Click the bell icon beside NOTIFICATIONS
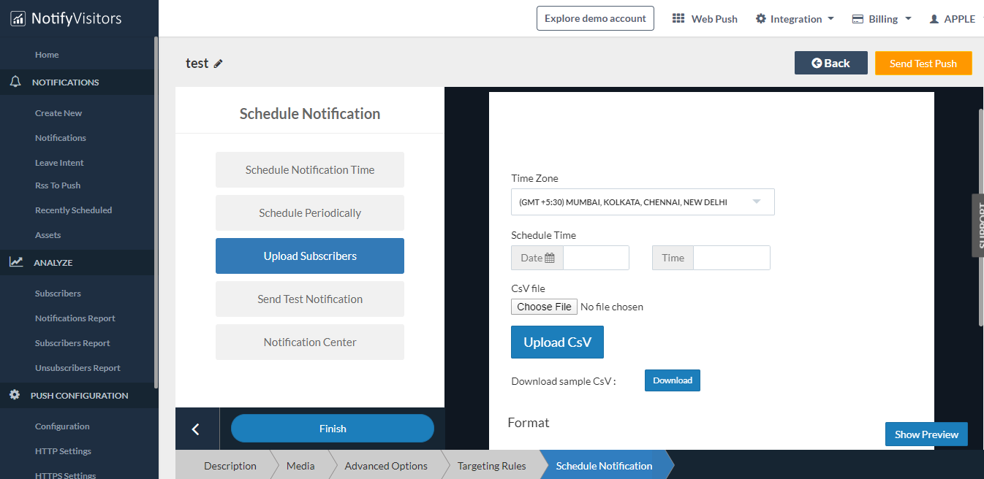Image resolution: width=984 pixels, height=479 pixels. point(15,82)
